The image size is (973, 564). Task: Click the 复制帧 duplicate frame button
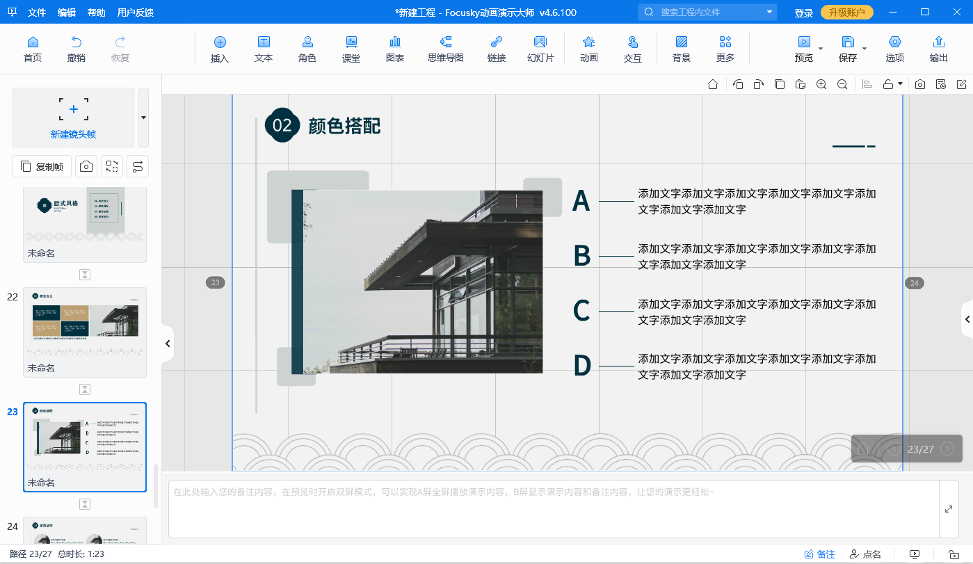coord(42,166)
